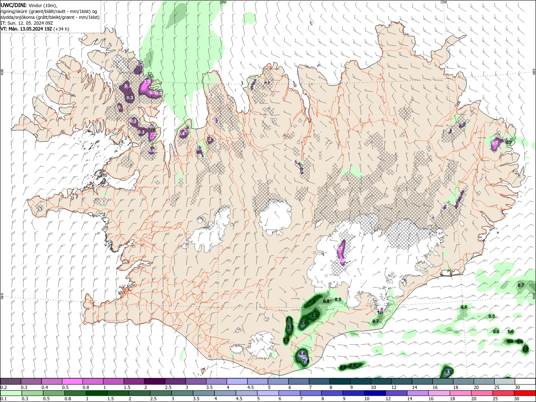Click the pale green rain swatch labeled 0.1
The width and height of the screenshot is (536, 402).
click(10, 393)
